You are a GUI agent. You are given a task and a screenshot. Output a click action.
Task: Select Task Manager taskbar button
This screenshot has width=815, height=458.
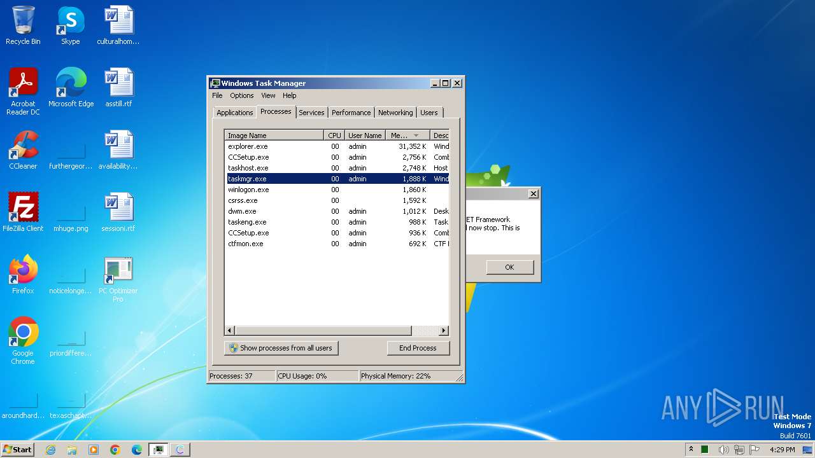click(x=159, y=450)
